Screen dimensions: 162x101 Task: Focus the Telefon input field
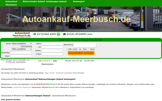pos(52,51)
